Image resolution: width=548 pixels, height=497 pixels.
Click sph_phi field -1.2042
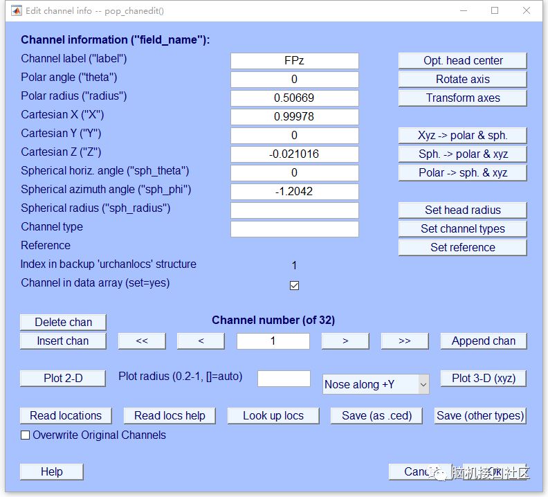[294, 192]
